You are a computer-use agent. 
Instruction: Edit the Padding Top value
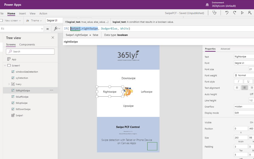point(241,146)
